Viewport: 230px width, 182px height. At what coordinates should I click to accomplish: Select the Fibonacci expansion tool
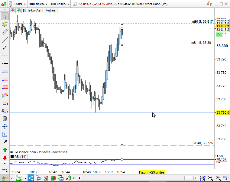(x=5, y=111)
